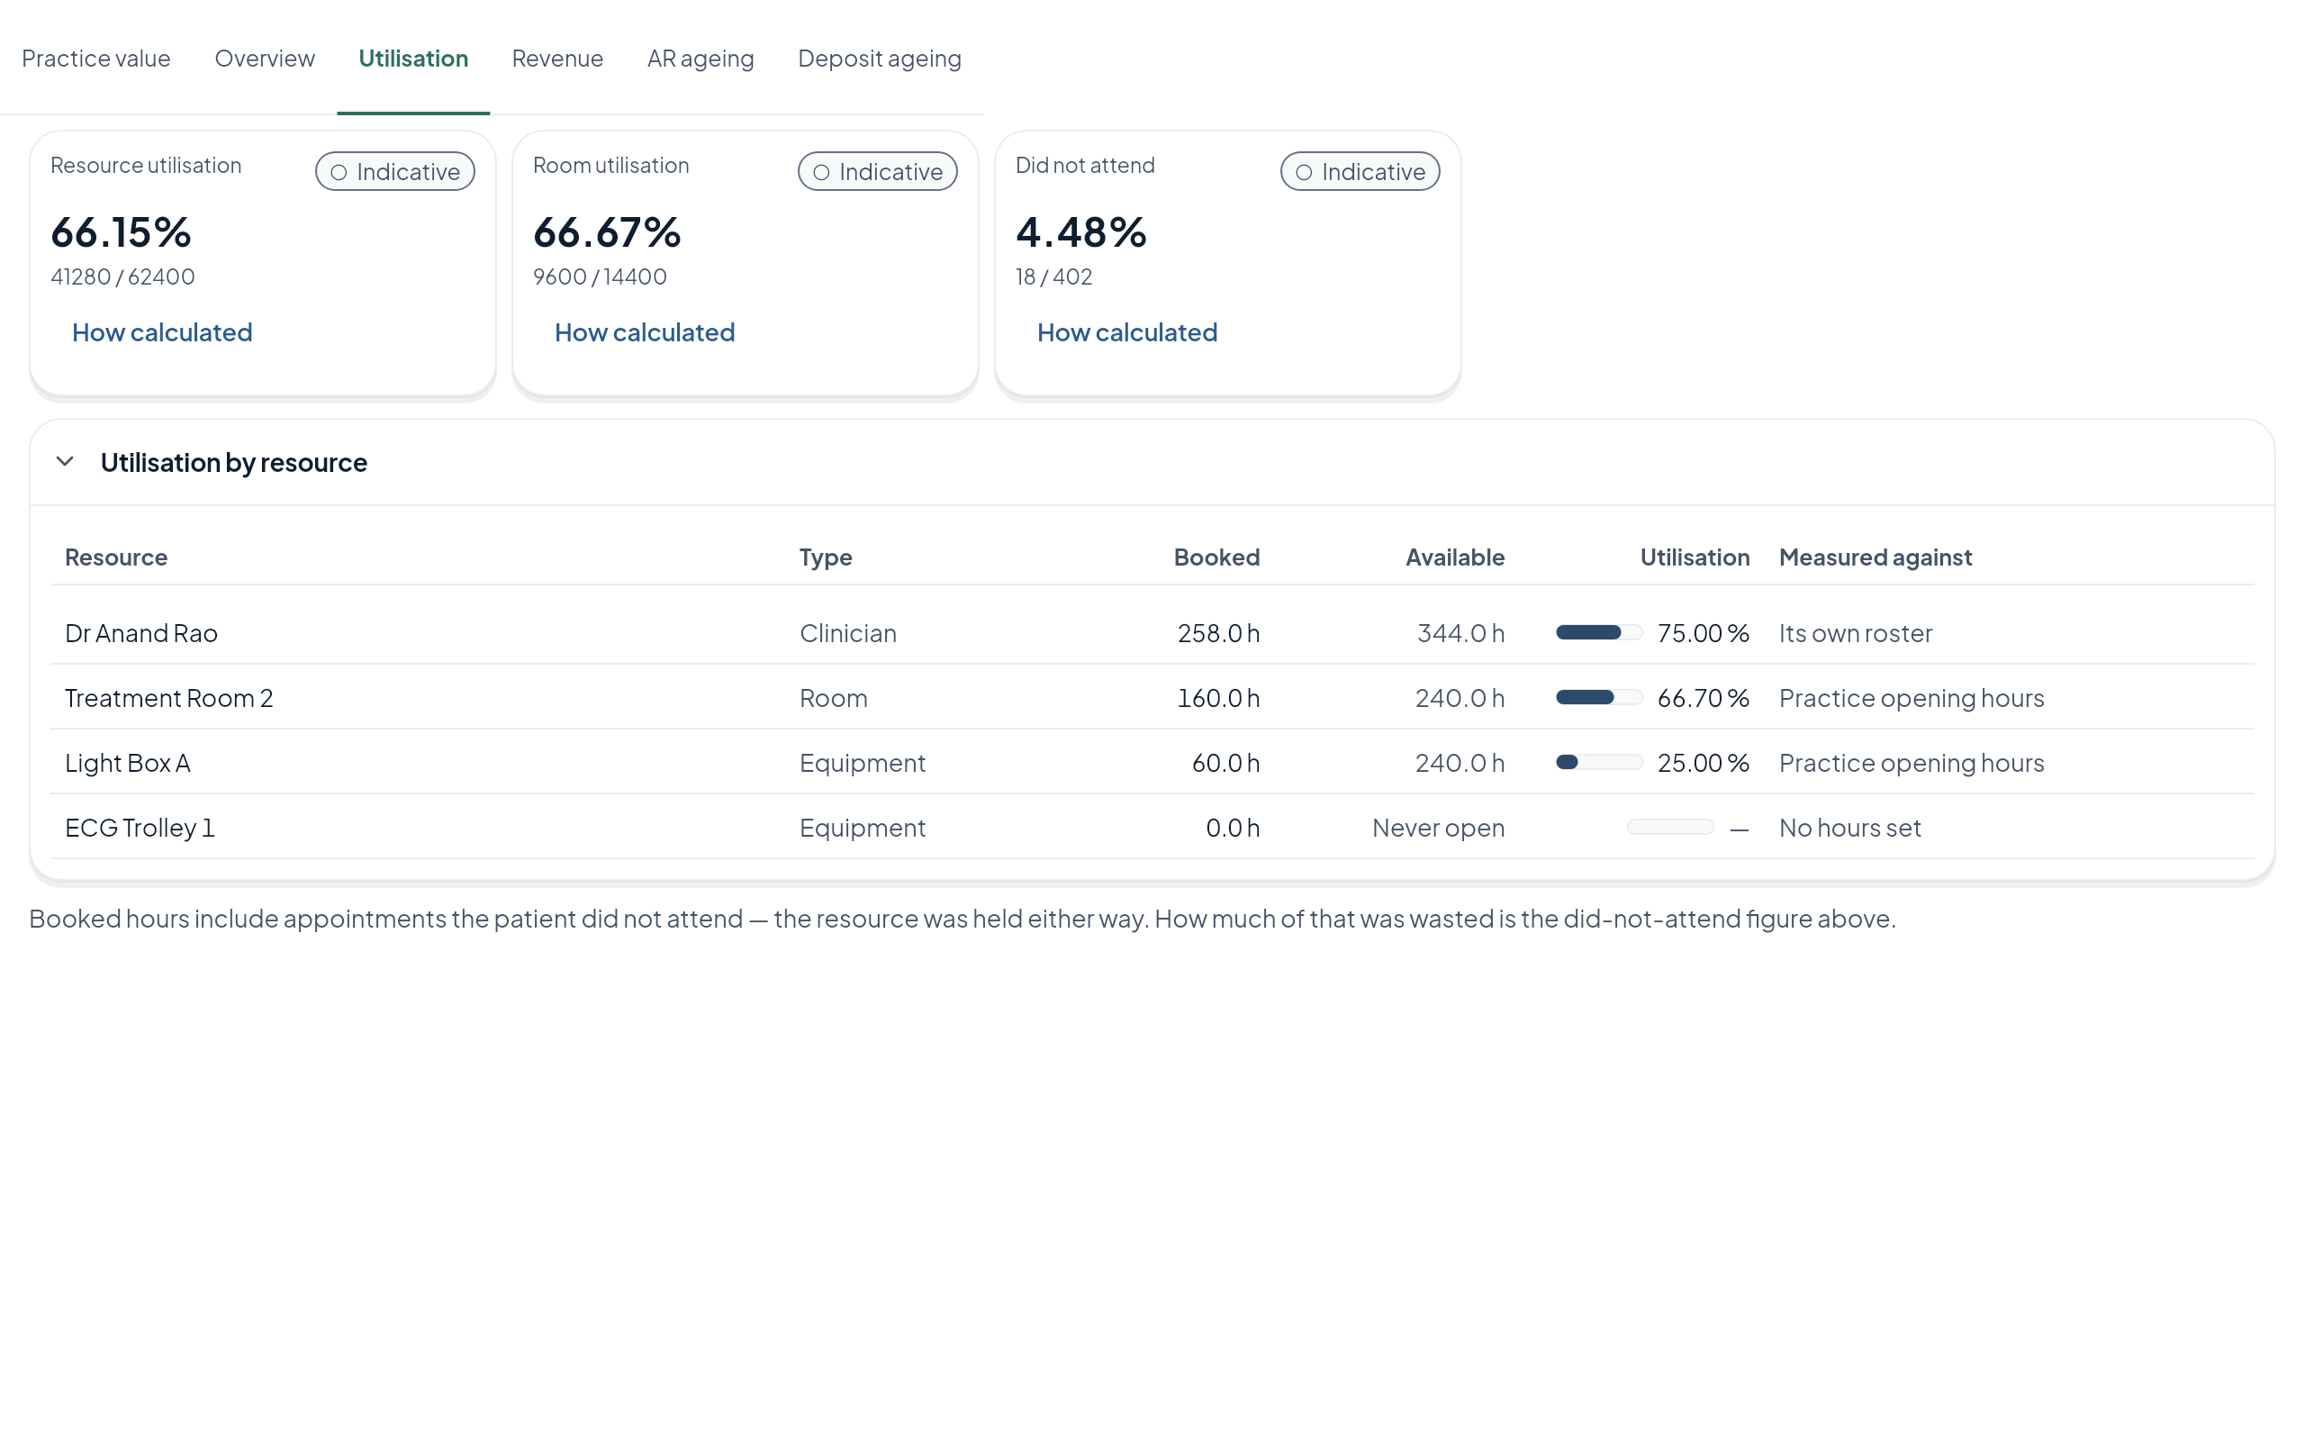Click How calculated under Resource utilisation
Image resolution: width=2305 pixels, height=1441 pixels.
click(x=162, y=332)
